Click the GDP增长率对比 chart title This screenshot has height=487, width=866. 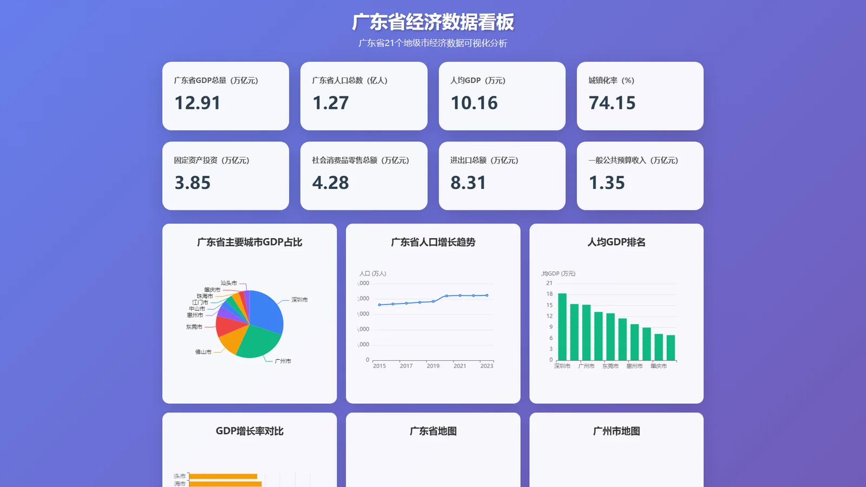point(250,431)
